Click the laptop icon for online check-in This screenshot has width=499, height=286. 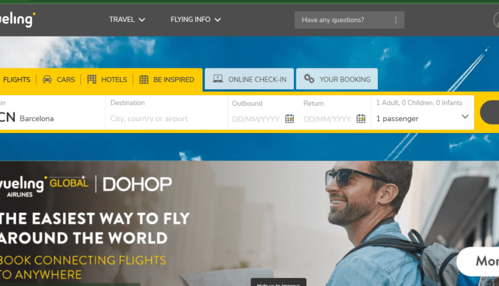pos(218,78)
